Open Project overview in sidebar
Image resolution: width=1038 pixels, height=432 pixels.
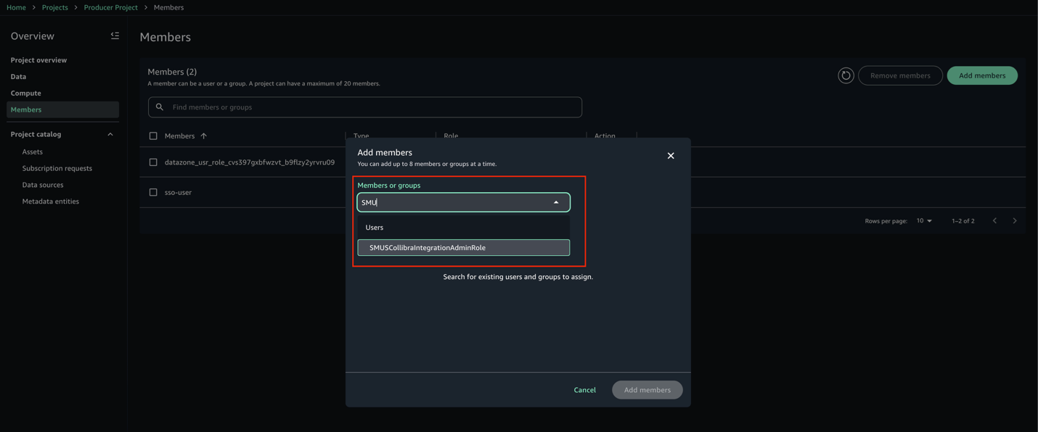point(38,60)
